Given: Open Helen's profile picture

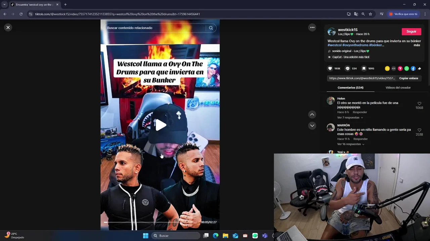Looking at the screenshot, I should point(331,101).
